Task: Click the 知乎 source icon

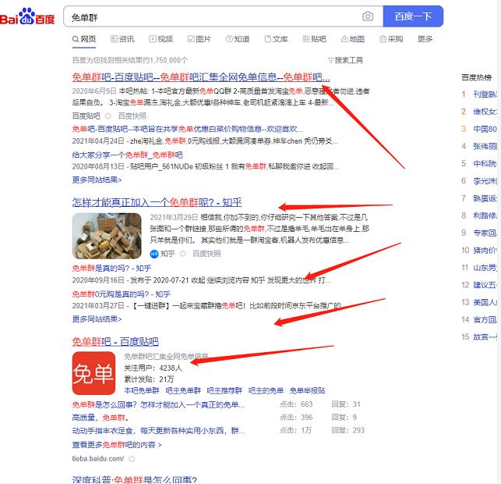Action: click(154, 254)
